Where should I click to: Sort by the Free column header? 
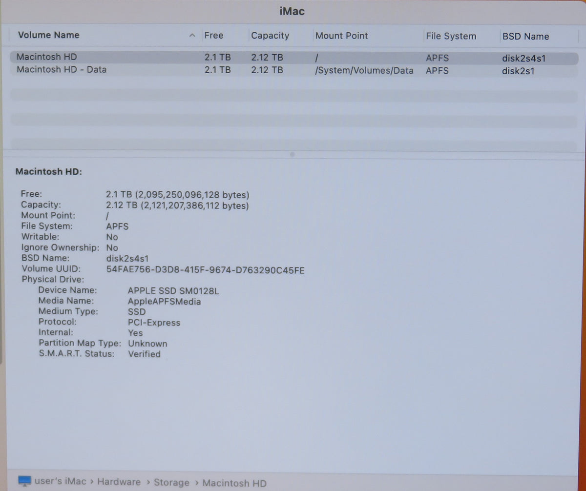[x=213, y=35]
